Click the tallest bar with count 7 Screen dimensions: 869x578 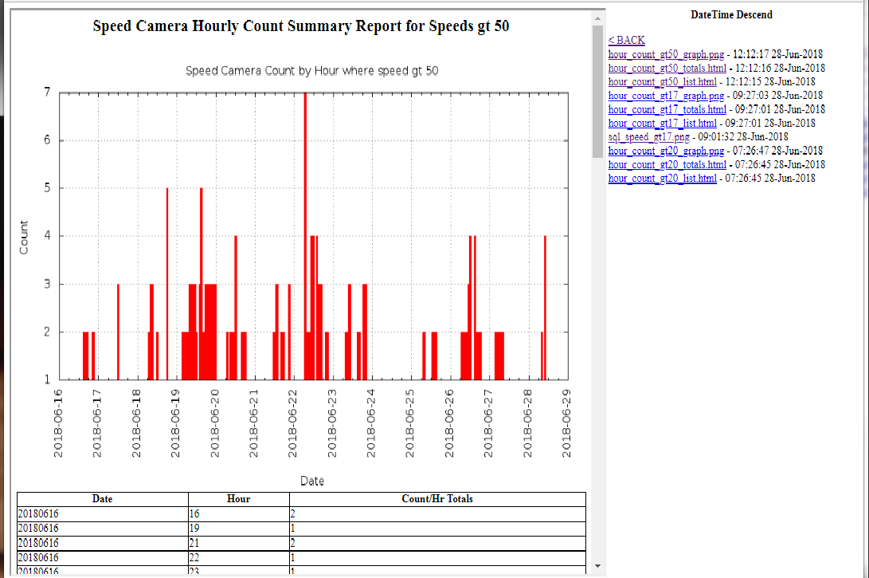(x=305, y=236)
